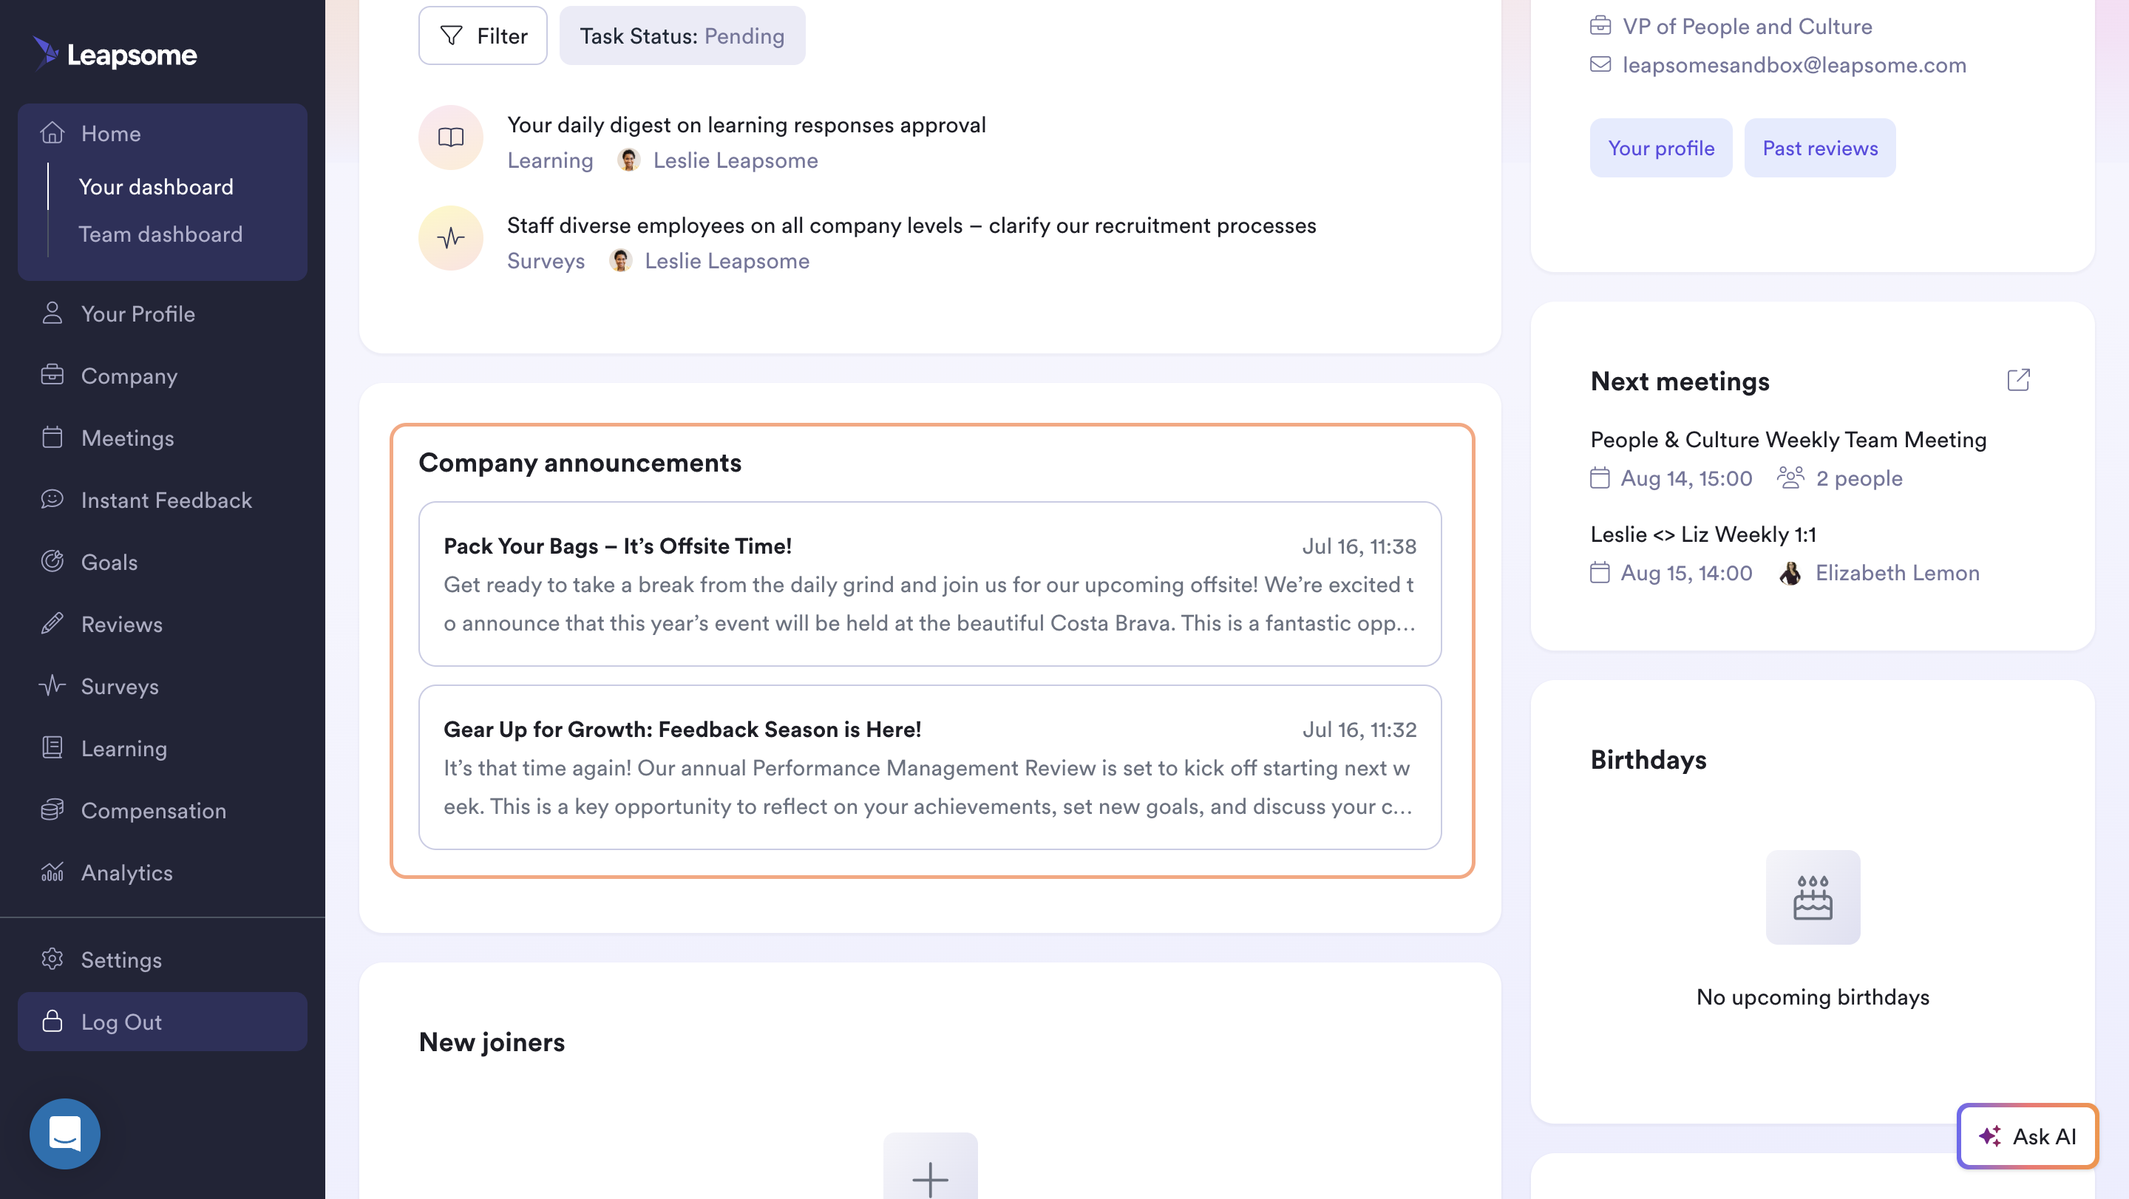Click the leapsomesandbox@leapsome.com email

1794,64
